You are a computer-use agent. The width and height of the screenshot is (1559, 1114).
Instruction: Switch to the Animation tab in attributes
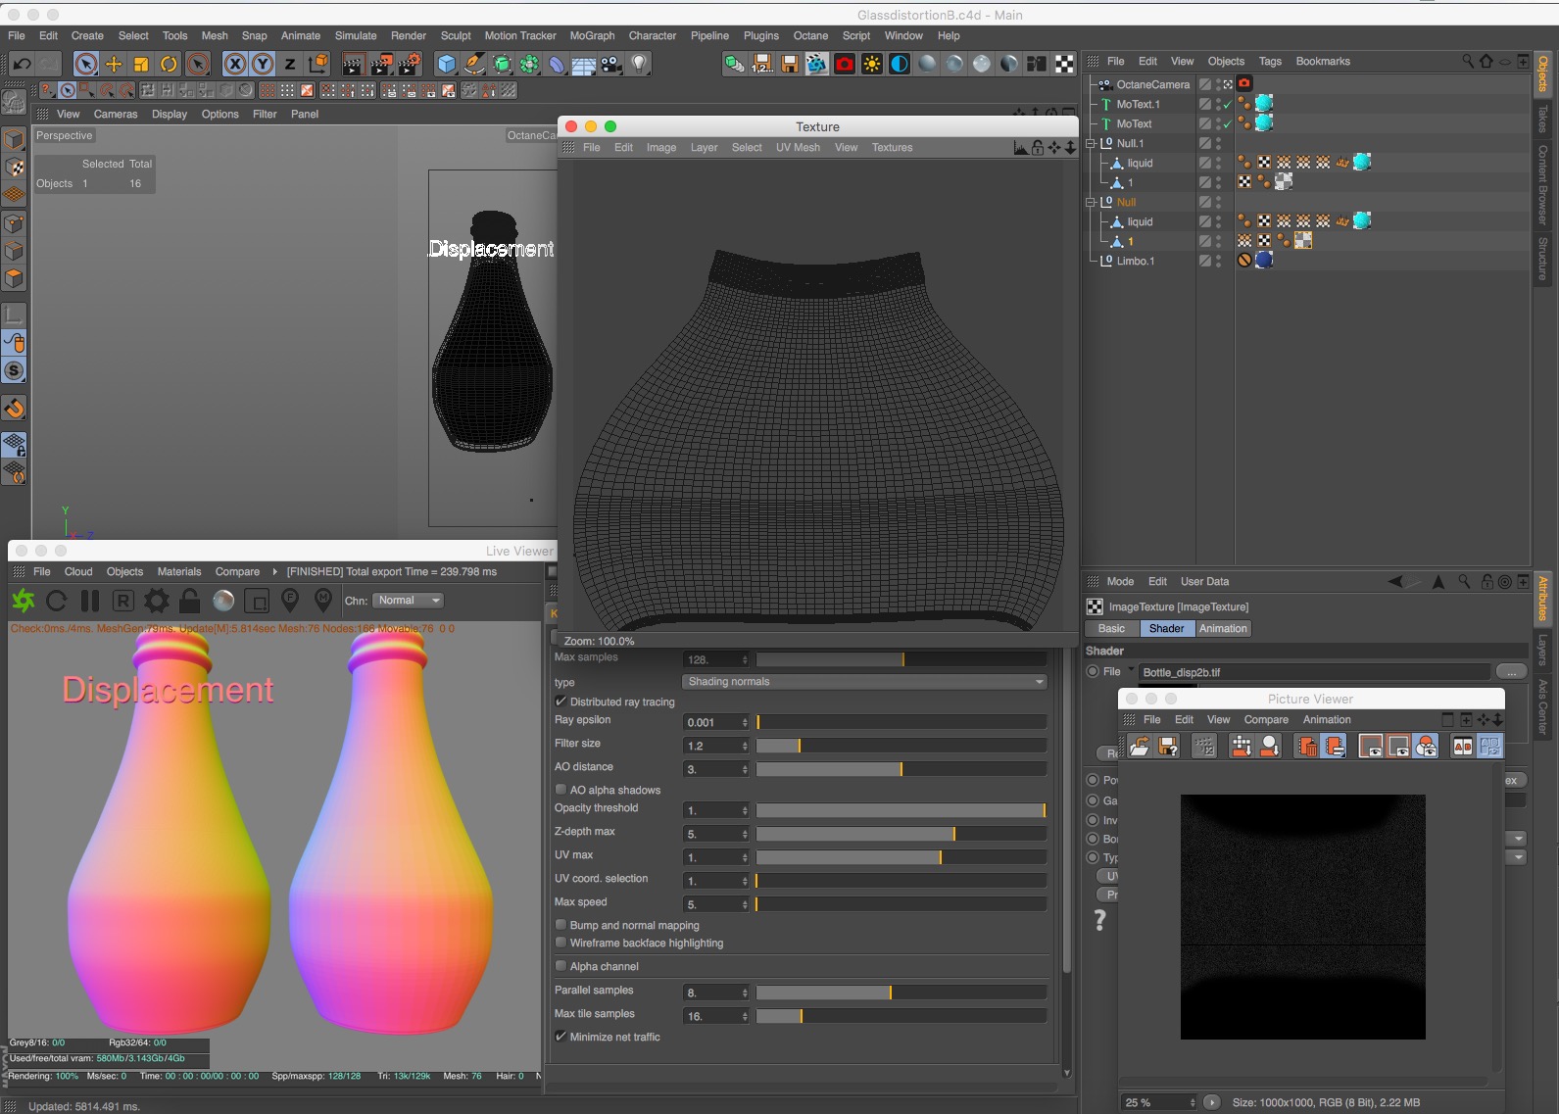[1223, 629]
